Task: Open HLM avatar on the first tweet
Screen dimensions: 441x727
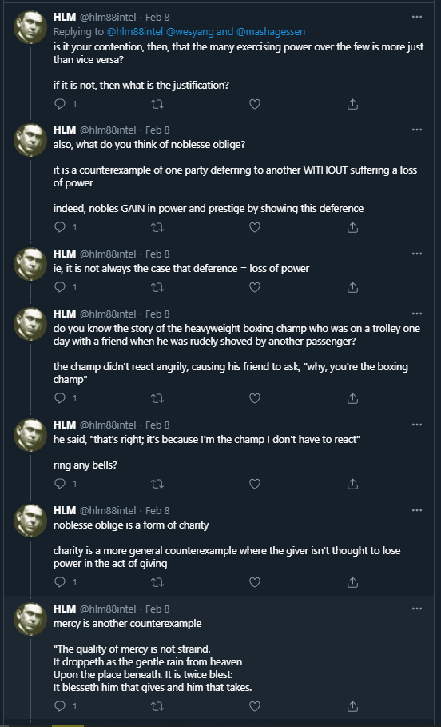Action: coord(30,27)
